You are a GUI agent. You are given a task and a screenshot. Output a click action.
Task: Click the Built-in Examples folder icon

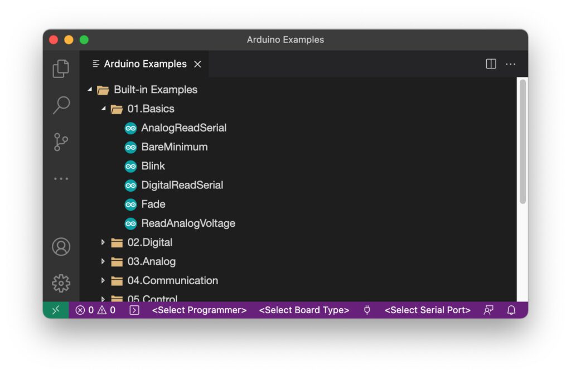(103, 90)
